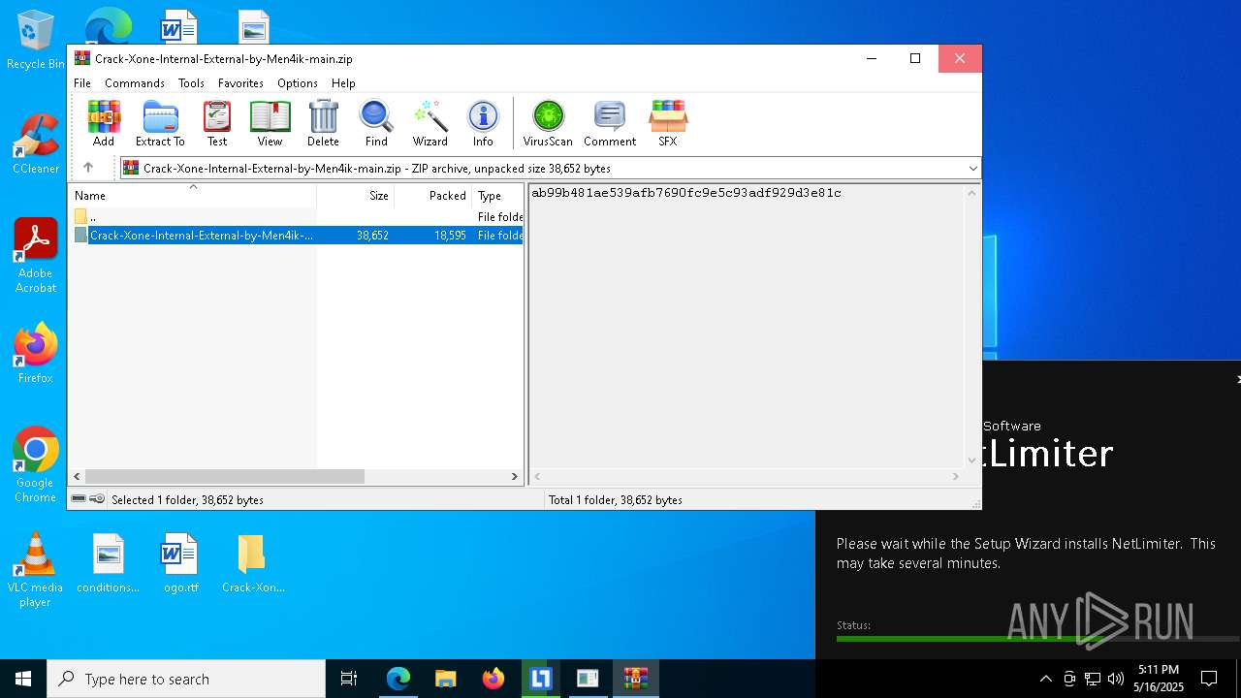The height and width of the screenshot is (698, 1241).
Task: Expand the archive path dropdown
Action: click(972, 169)
